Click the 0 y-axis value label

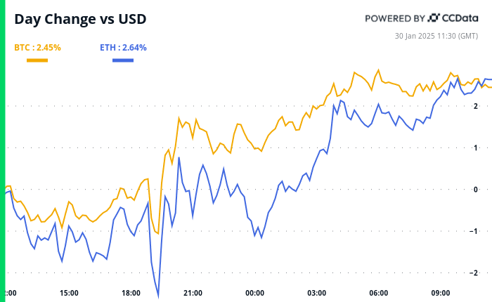coord(476,190)
